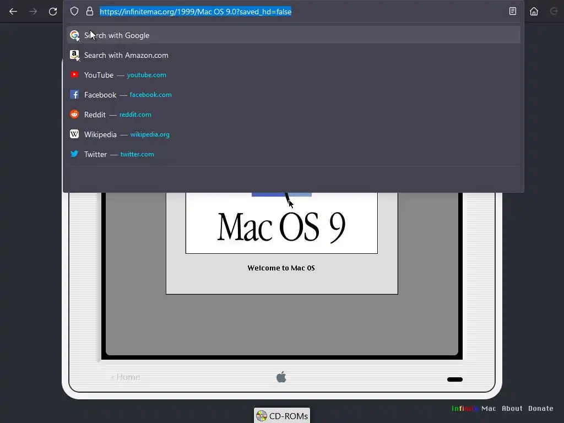This screenshot has width=564, height=423.
Task: Click the selected URL in address bar
Action: [x=196, y=12]
